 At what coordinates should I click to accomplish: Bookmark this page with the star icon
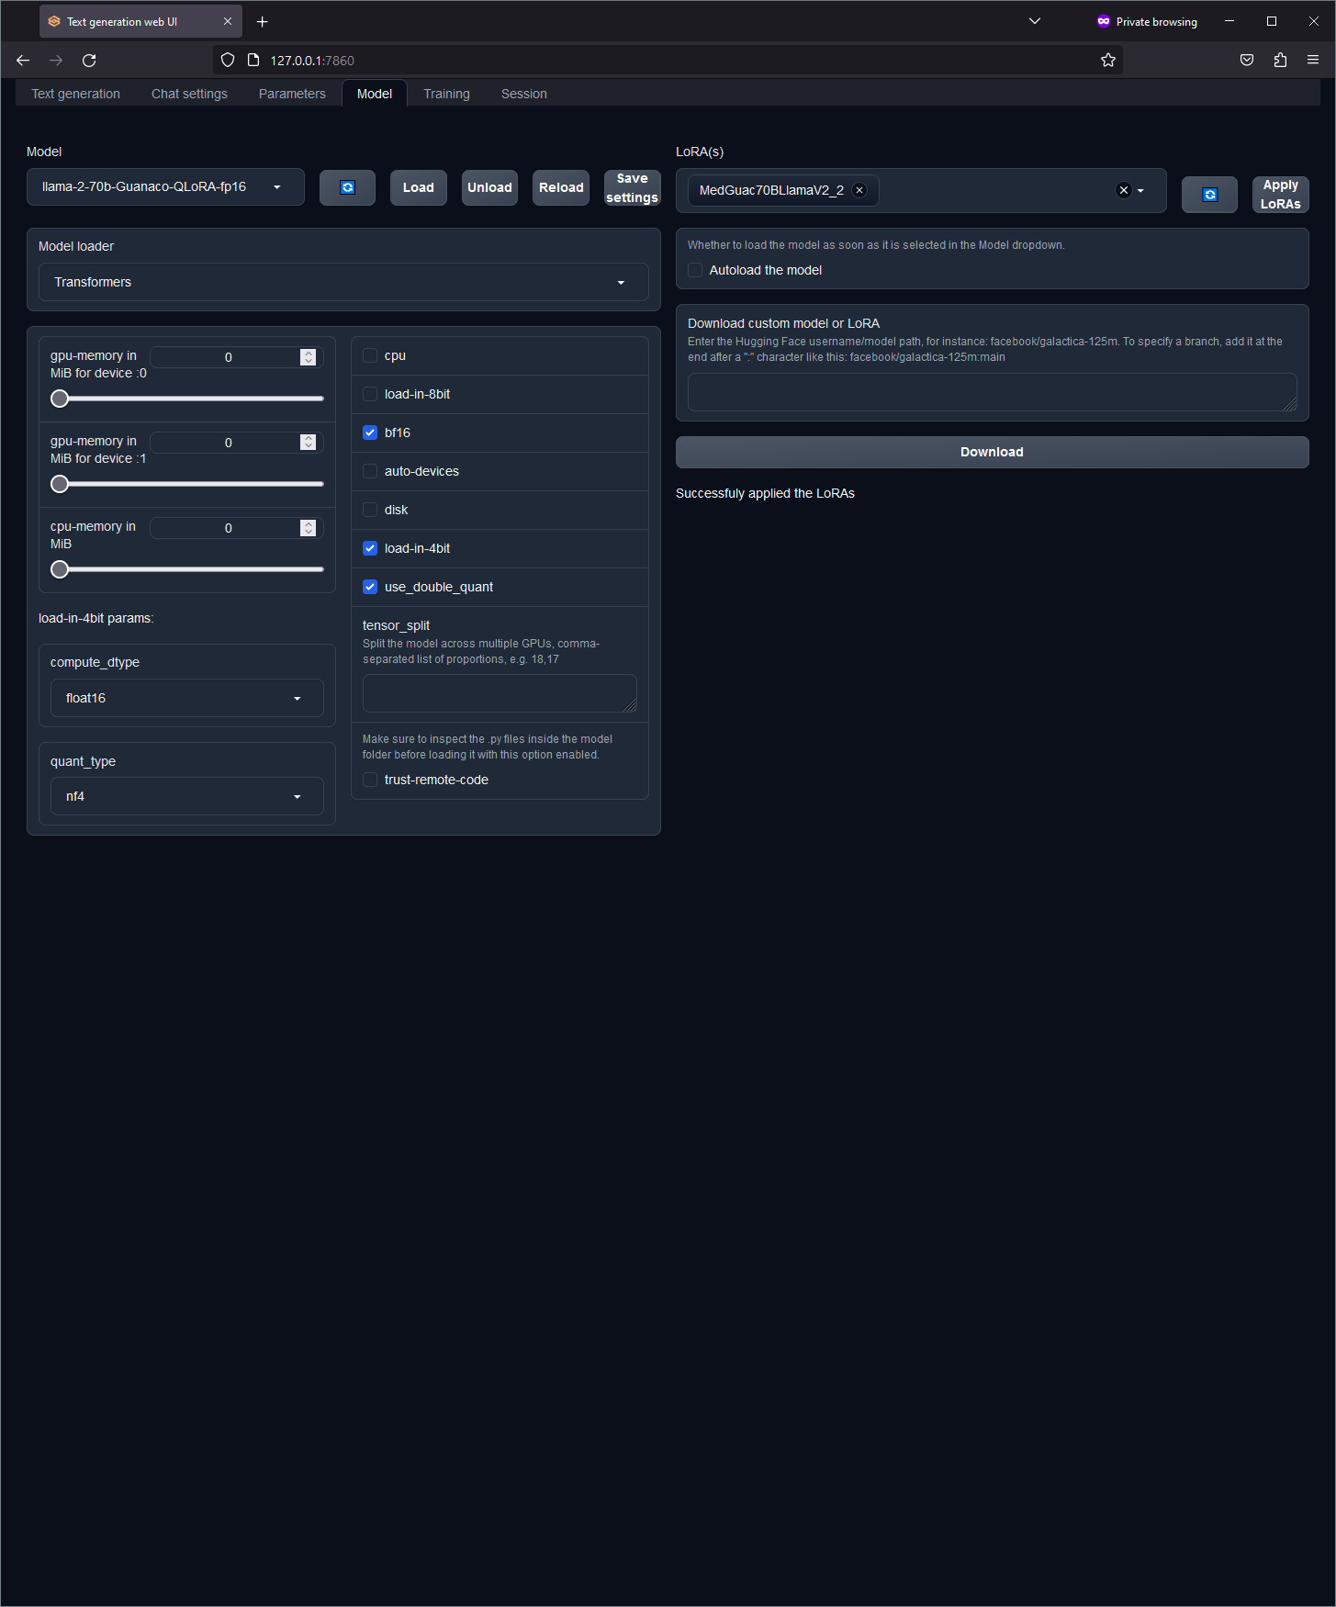[1108, 61]
